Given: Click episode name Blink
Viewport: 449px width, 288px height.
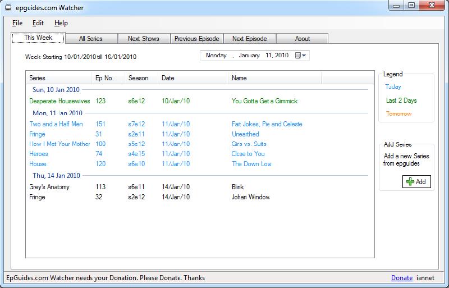Looking at the screenshot, I should click(x=237, y=187).
